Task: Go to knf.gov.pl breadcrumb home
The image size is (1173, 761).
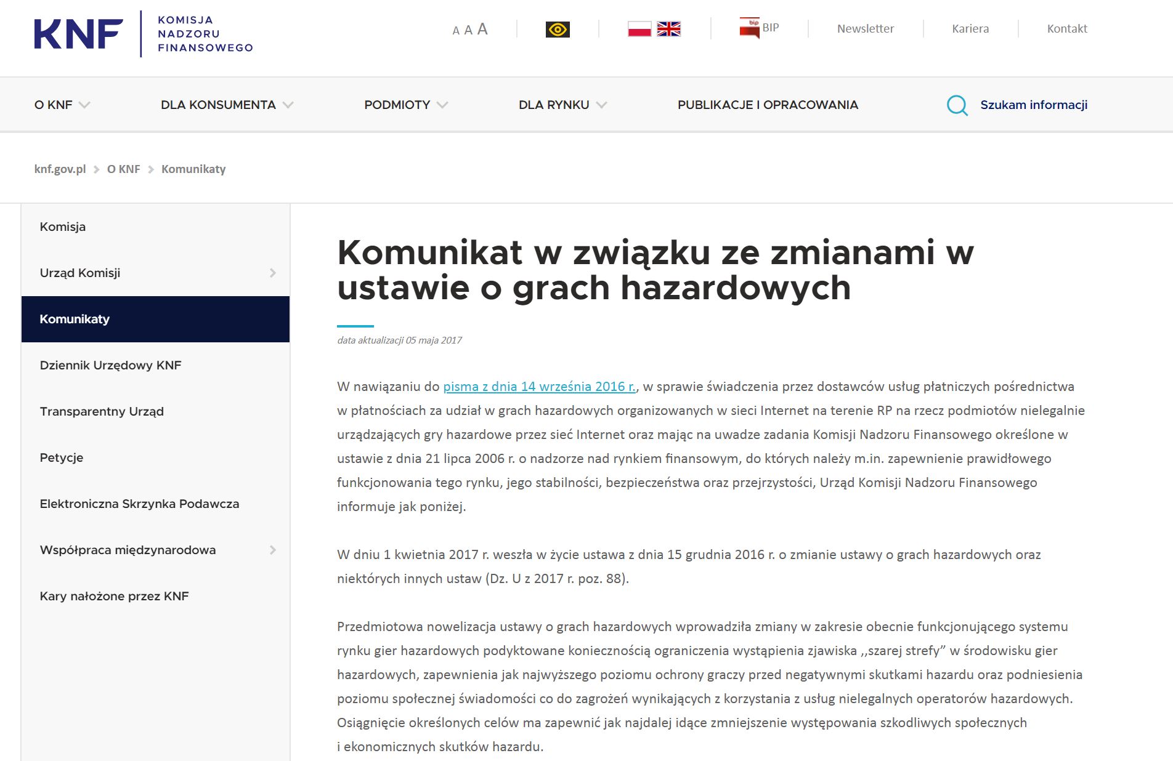Action: pyautogui.click(x=60, y=169)
